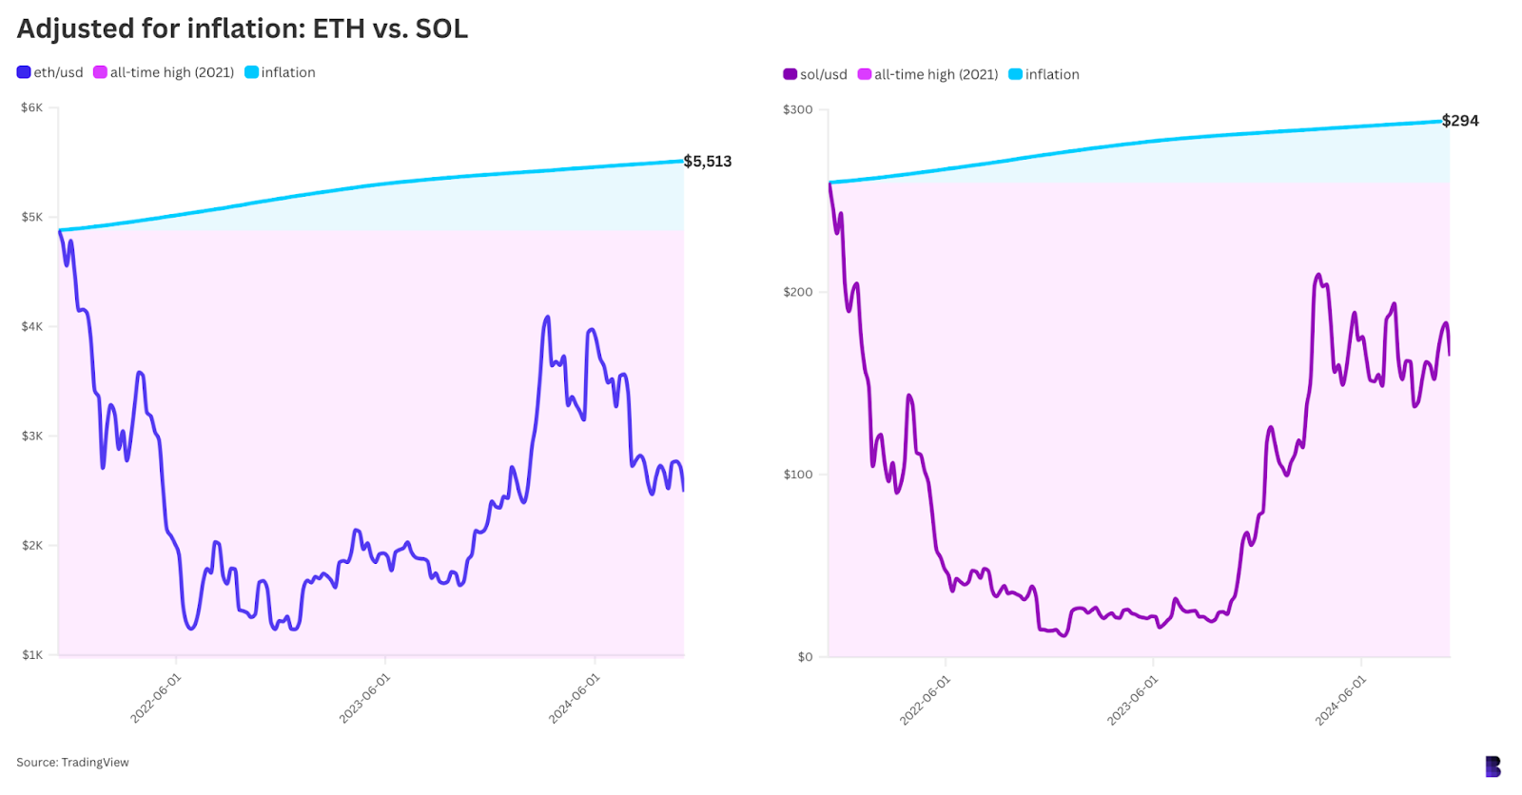The image size is (1522, 795).
Task: Click the 2023-06-01 tick on SOL chart
Action: [1132, 700]
